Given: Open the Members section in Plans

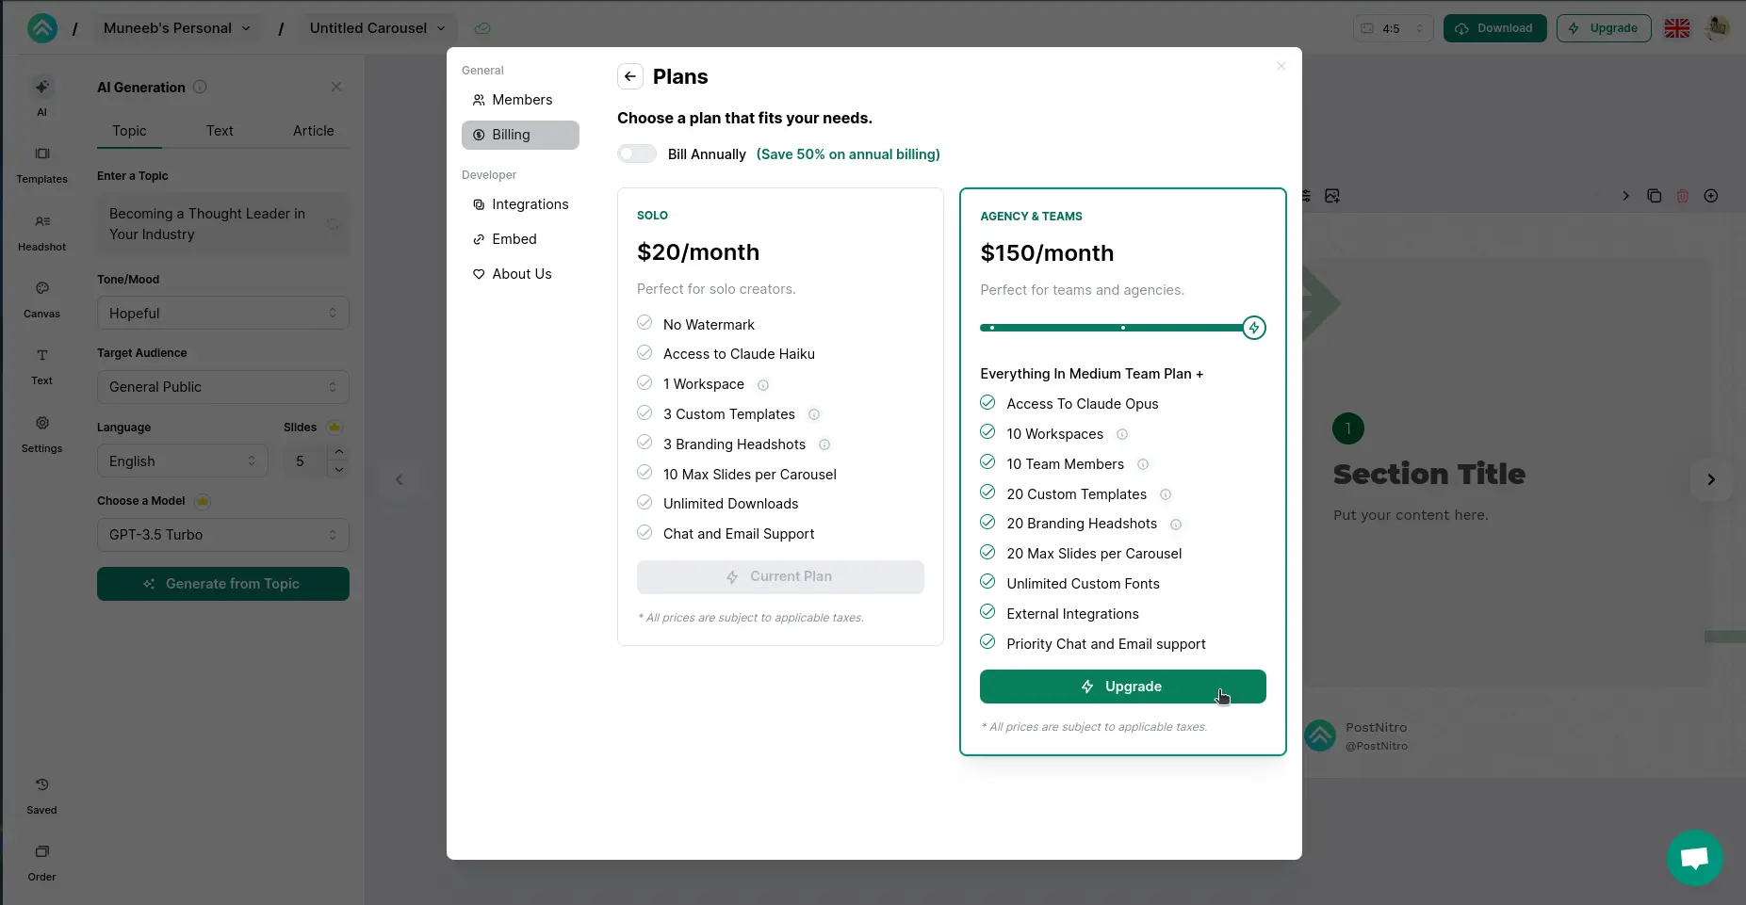Looking at the screenshot, I should [x=521, y=100].
